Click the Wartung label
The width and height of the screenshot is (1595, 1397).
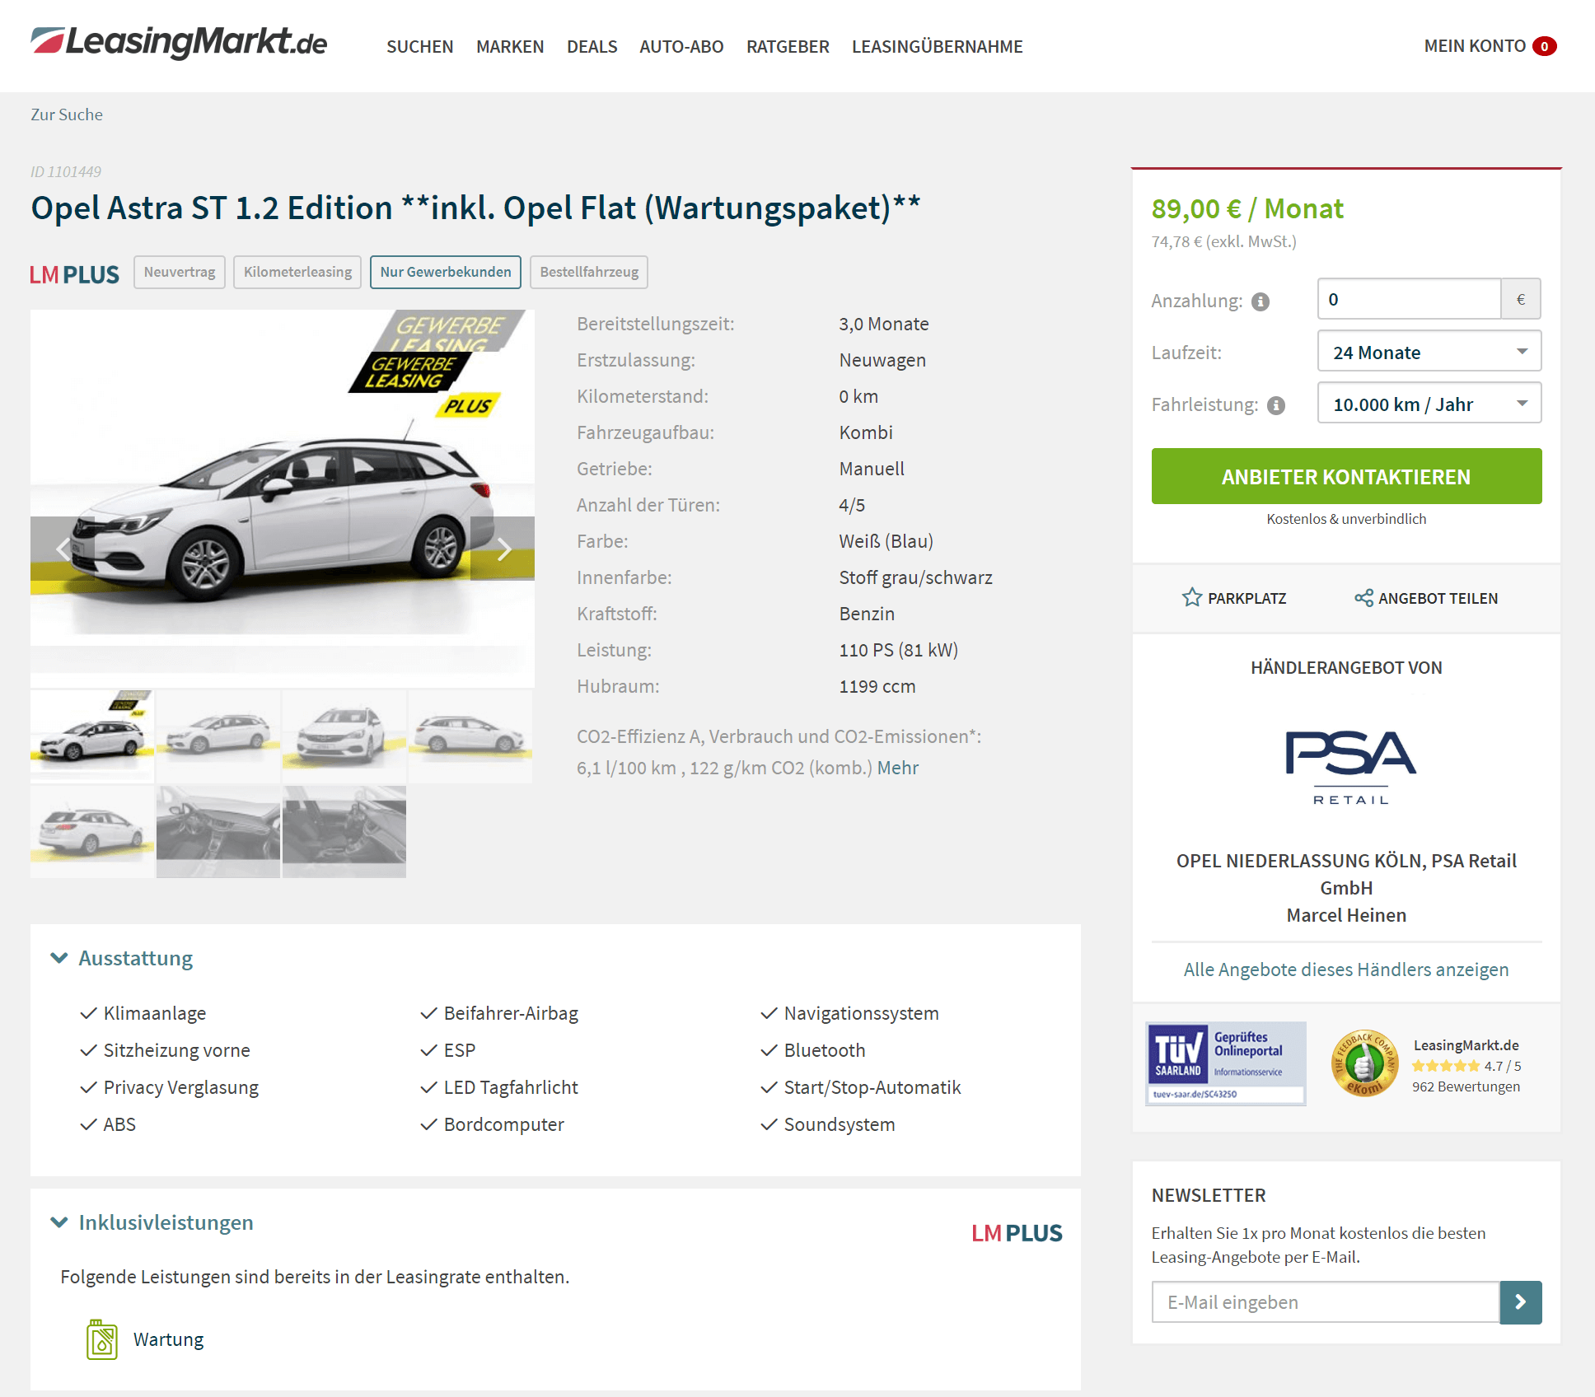(x=169, y=1339)
